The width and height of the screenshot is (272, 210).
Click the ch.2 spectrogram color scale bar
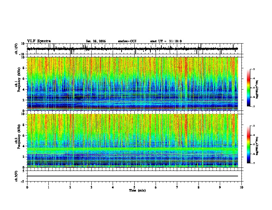(249, 144)
